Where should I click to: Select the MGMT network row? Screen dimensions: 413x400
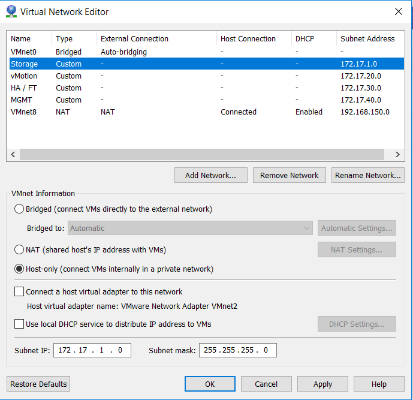[207, 100]
